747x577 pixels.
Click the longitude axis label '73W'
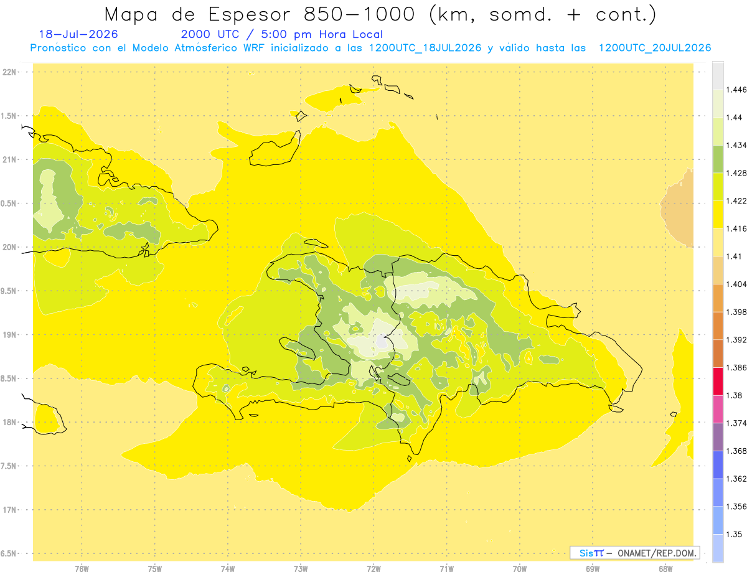point(301,569)
